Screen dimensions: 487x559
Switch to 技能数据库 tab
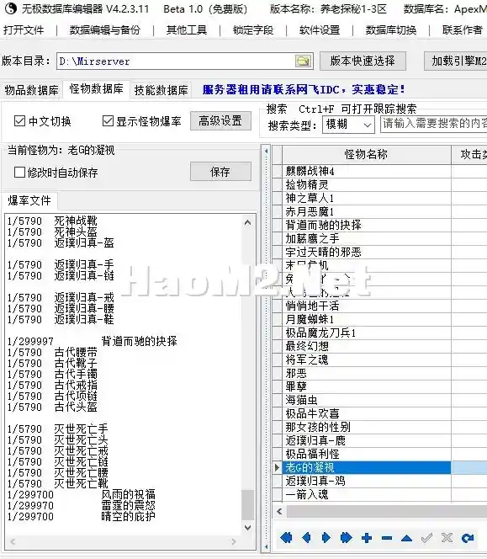(161, 91)
